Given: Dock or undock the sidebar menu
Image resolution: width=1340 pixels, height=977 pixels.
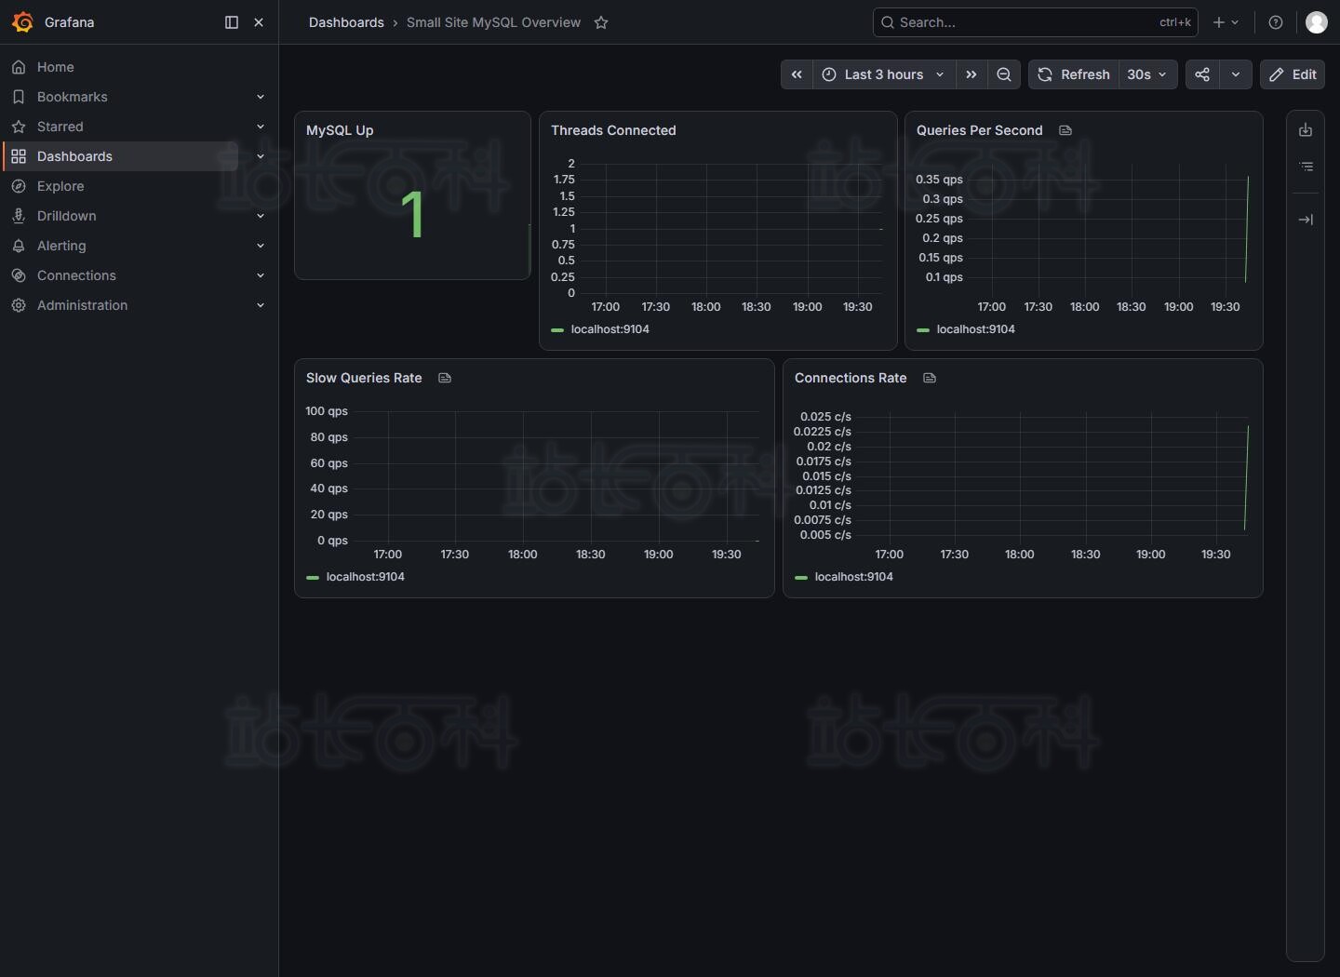Looking at the screenshot, I should [x=232, y=22].
